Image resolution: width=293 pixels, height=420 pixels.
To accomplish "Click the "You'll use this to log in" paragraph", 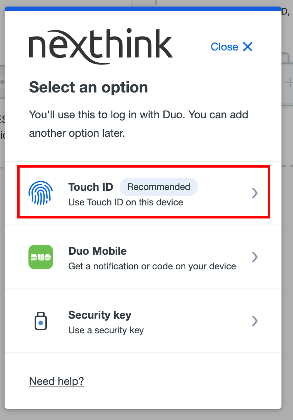I will coord(138,124).
